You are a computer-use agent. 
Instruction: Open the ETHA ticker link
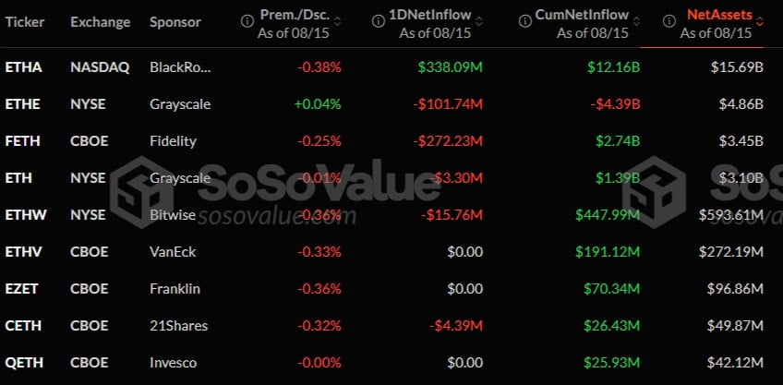click(23, 67)
